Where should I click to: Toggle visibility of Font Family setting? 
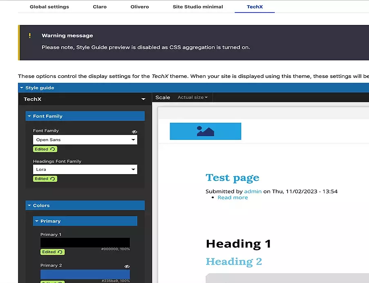pos(134,131)
